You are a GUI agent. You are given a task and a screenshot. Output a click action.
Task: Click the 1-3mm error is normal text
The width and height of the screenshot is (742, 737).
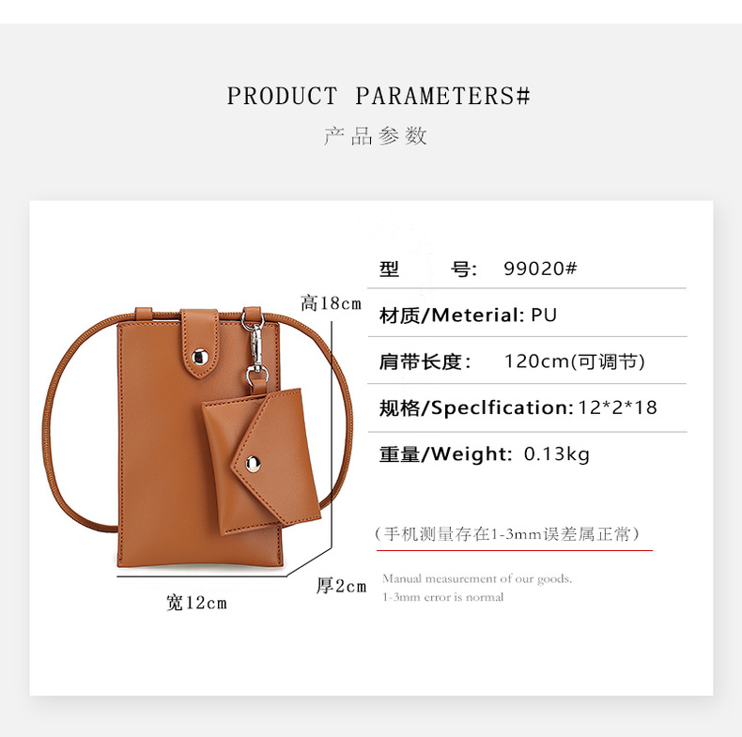pyautogui.click(x=442, y=597)
